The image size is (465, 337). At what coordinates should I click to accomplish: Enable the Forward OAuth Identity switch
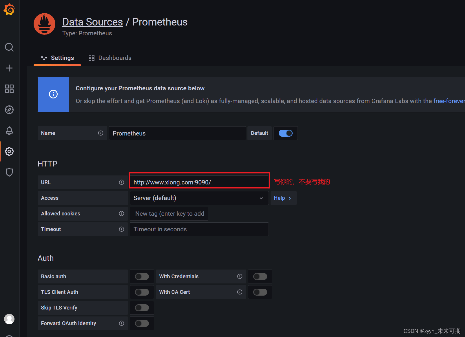tap(142, 323)
